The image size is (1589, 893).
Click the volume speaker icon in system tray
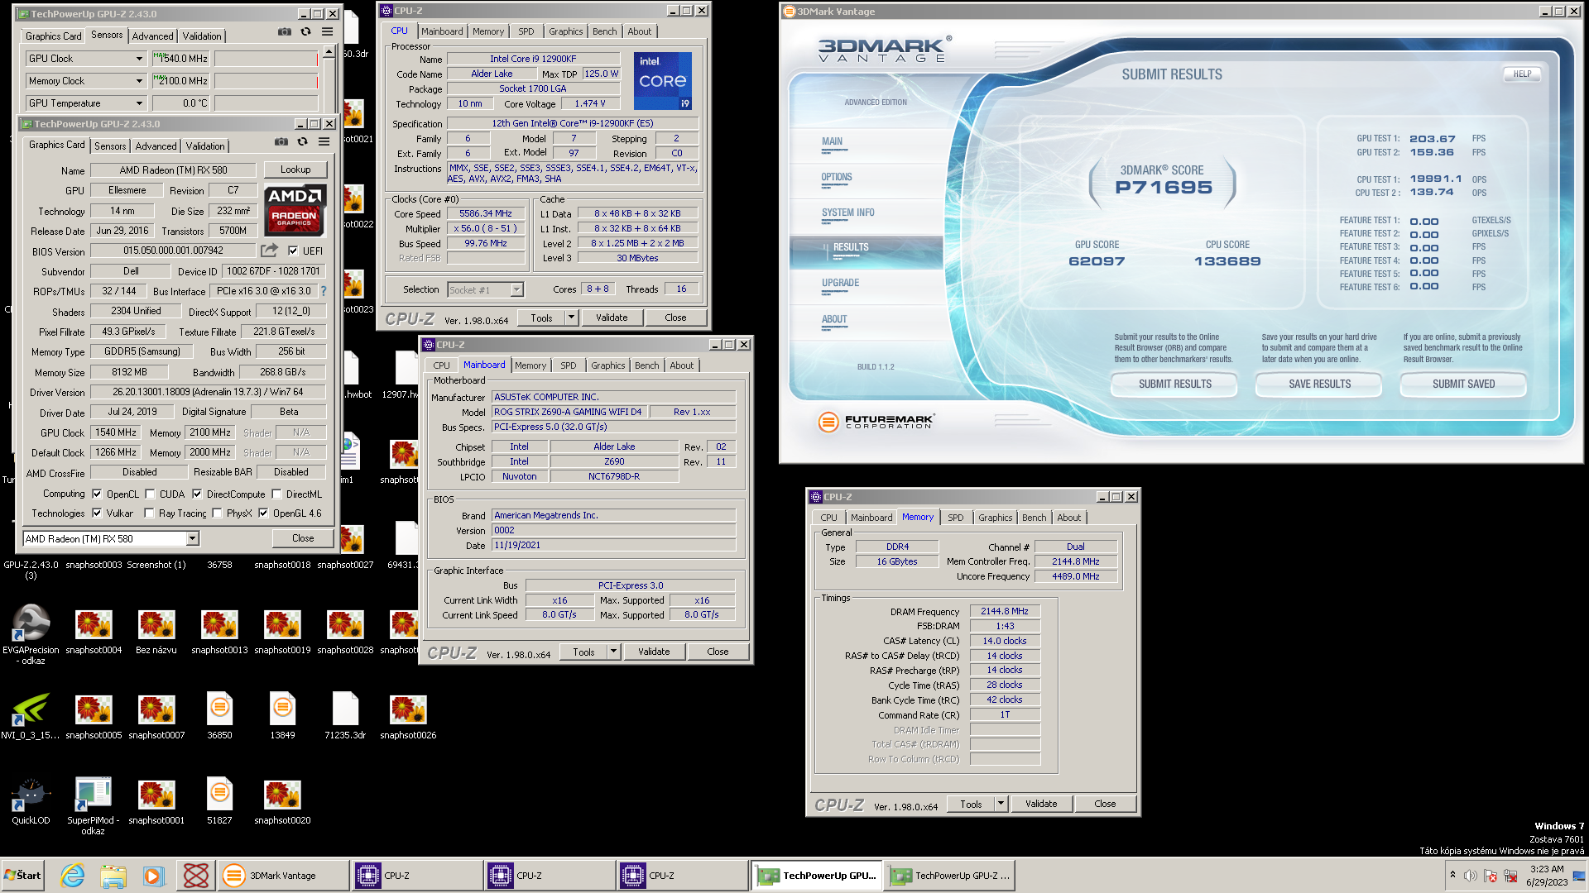point(1470,876)
